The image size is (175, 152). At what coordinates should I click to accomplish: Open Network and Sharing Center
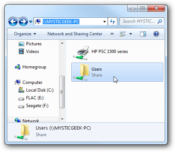75,34
